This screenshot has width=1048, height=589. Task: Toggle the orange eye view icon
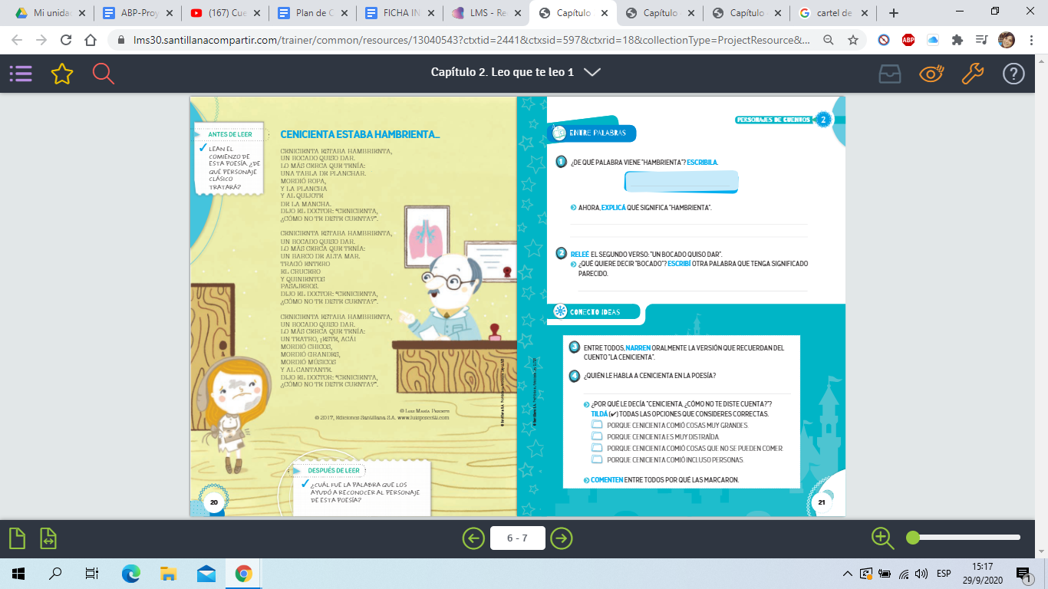tap(931, 74)
